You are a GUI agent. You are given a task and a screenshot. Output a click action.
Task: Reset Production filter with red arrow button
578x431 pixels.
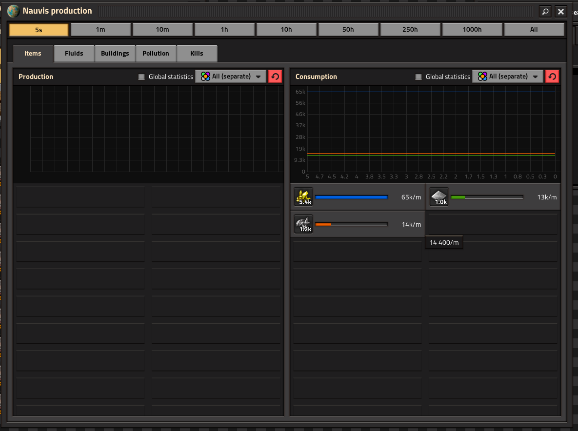(275, 77)
